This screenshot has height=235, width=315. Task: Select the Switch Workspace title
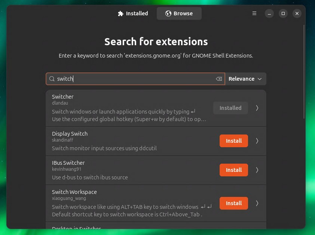click(74, 192)
